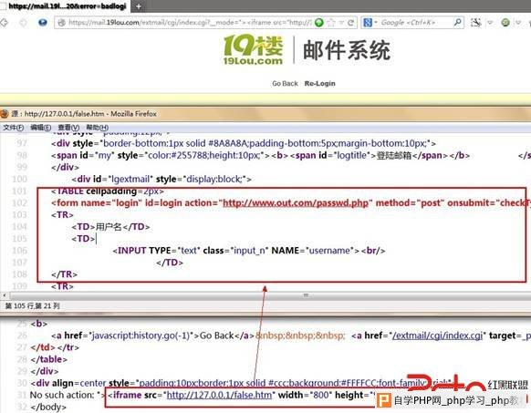
Task: Click the scrollbar left arrow in source window
Action: (5, 296)
